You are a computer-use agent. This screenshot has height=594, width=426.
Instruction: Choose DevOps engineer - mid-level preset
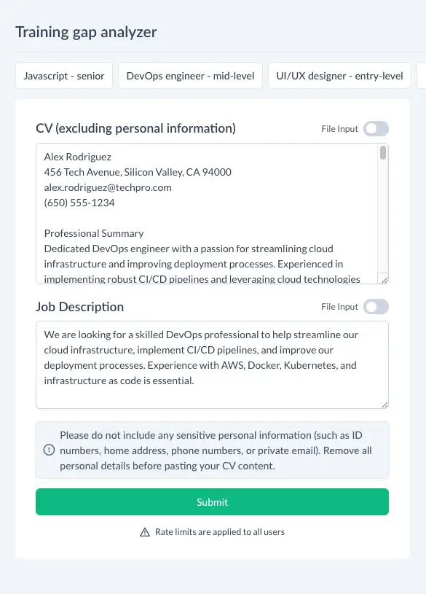[x=190, y=76]
